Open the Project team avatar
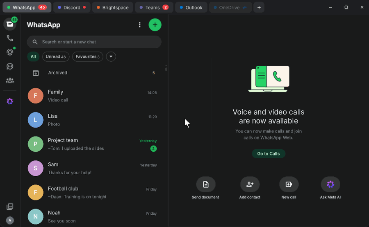This screenshot has height=227, width=369. [36, 144]
